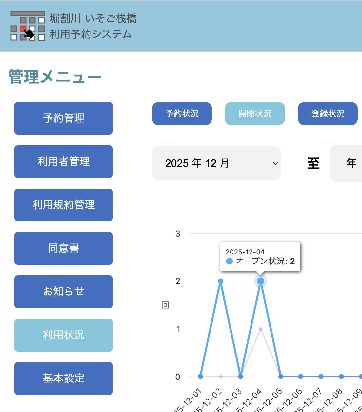The width and height of the screenshot is (362, 412).
Task: Go to 利用者管理 page
Action: (64, 162)
